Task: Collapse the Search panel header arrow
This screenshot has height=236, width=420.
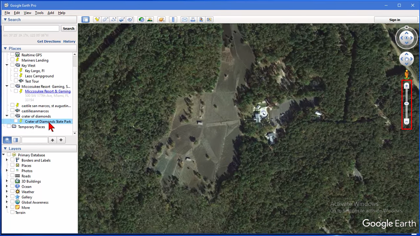Action: (x=5, y=20)
